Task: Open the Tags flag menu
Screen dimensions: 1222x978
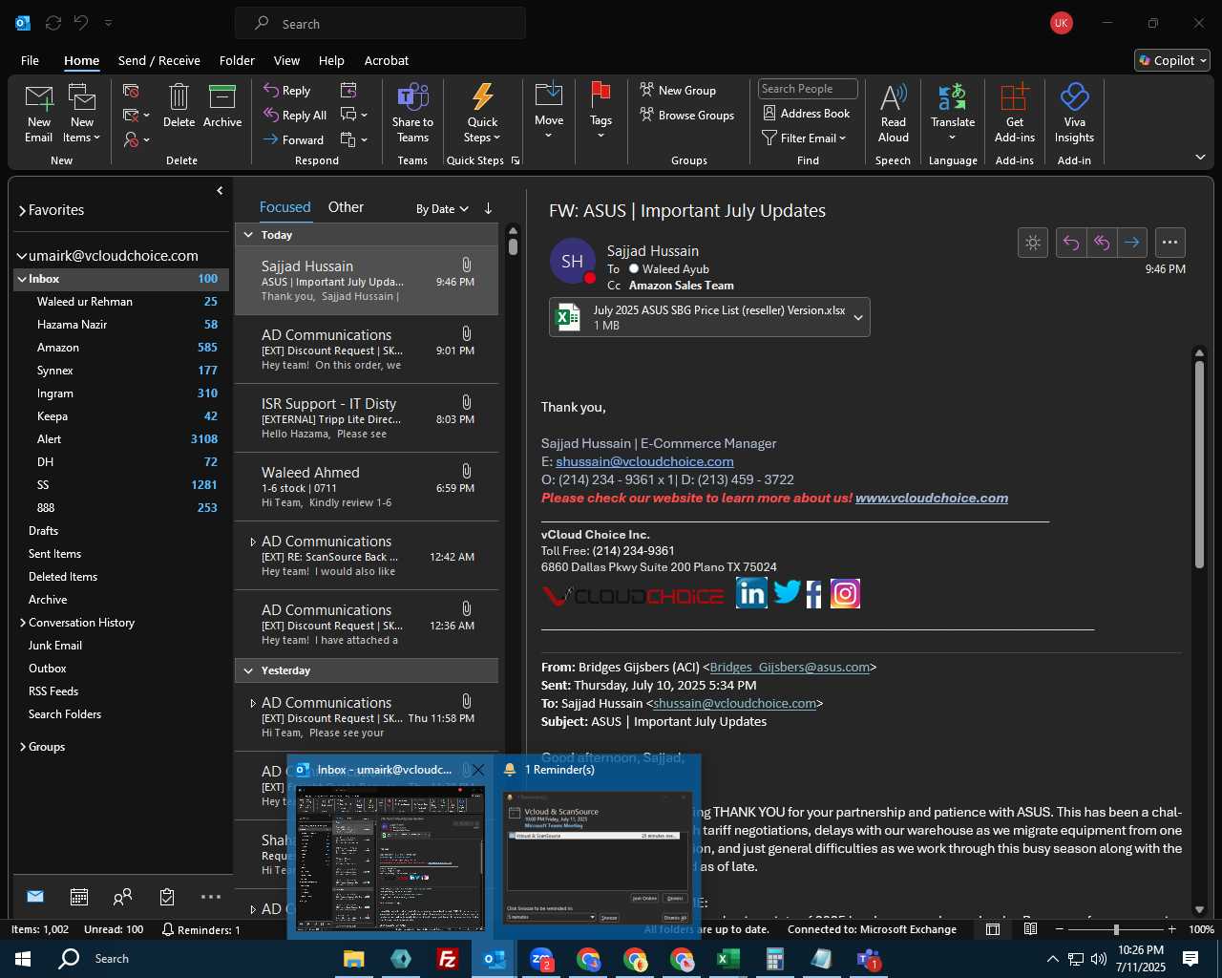Action: pos(600,112)
